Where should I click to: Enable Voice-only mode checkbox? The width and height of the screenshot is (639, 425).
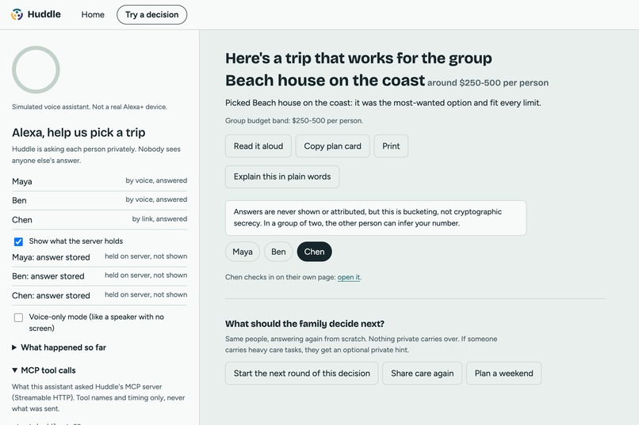point(18,317)
